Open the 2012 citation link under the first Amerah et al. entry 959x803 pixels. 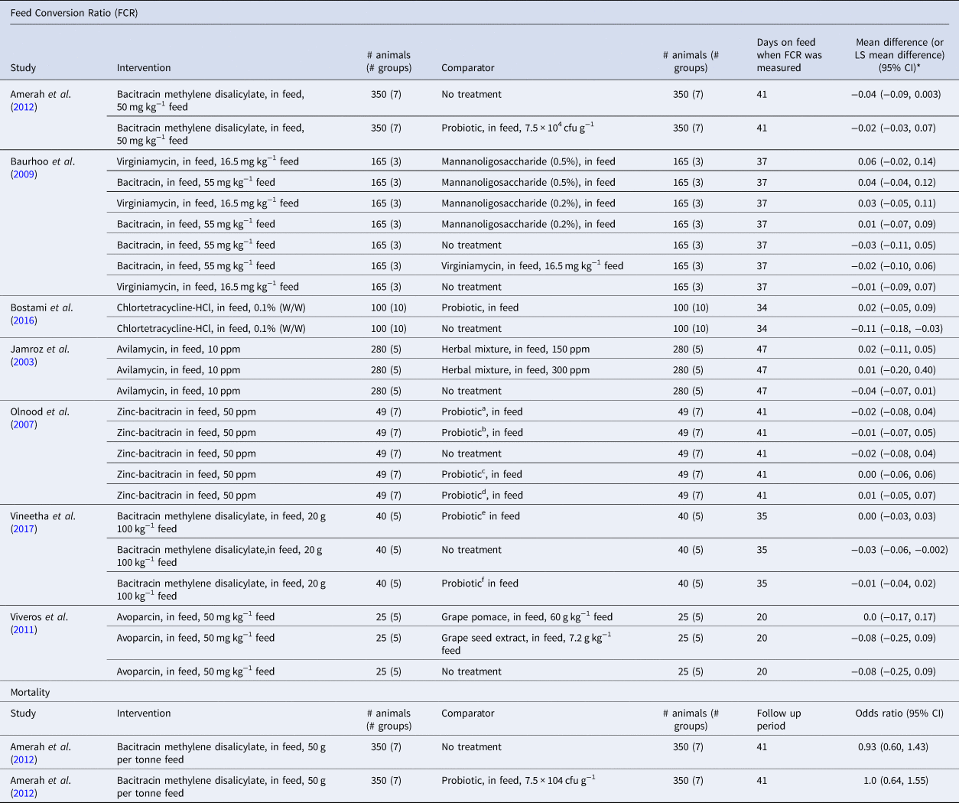click(x=24, y=107)
